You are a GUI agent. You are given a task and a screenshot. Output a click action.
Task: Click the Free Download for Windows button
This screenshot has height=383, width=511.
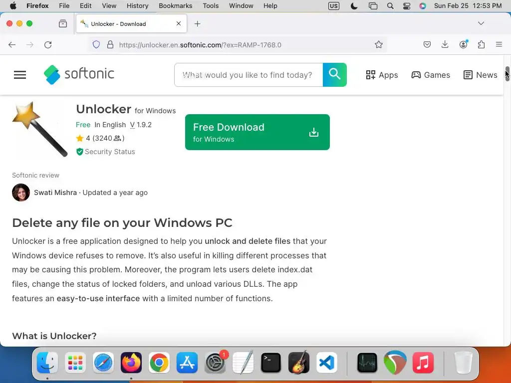[257, 132]
